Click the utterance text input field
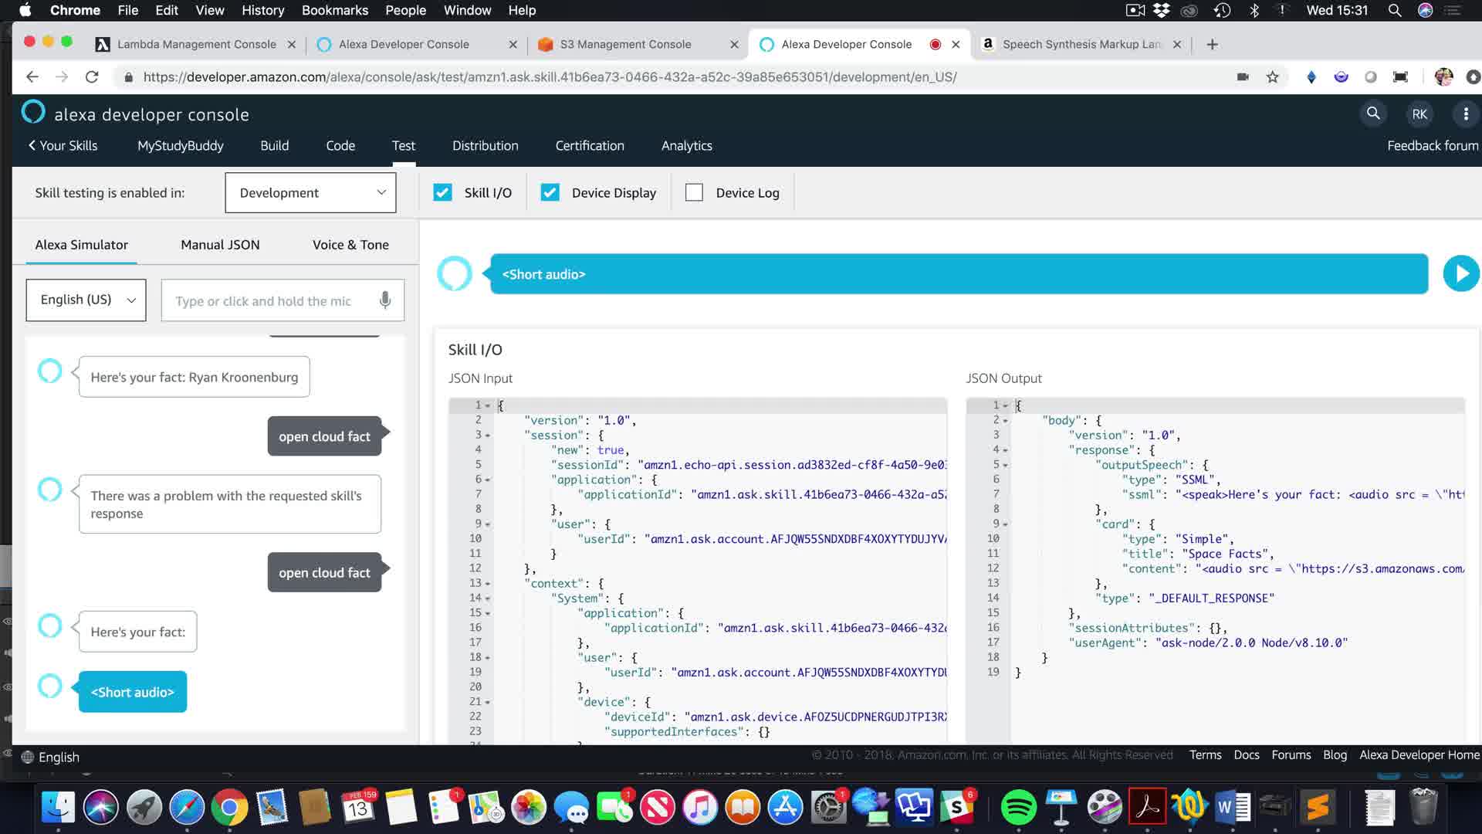Image resolution: width=1482 pixels, height=834 pixels. pos(266,300)
